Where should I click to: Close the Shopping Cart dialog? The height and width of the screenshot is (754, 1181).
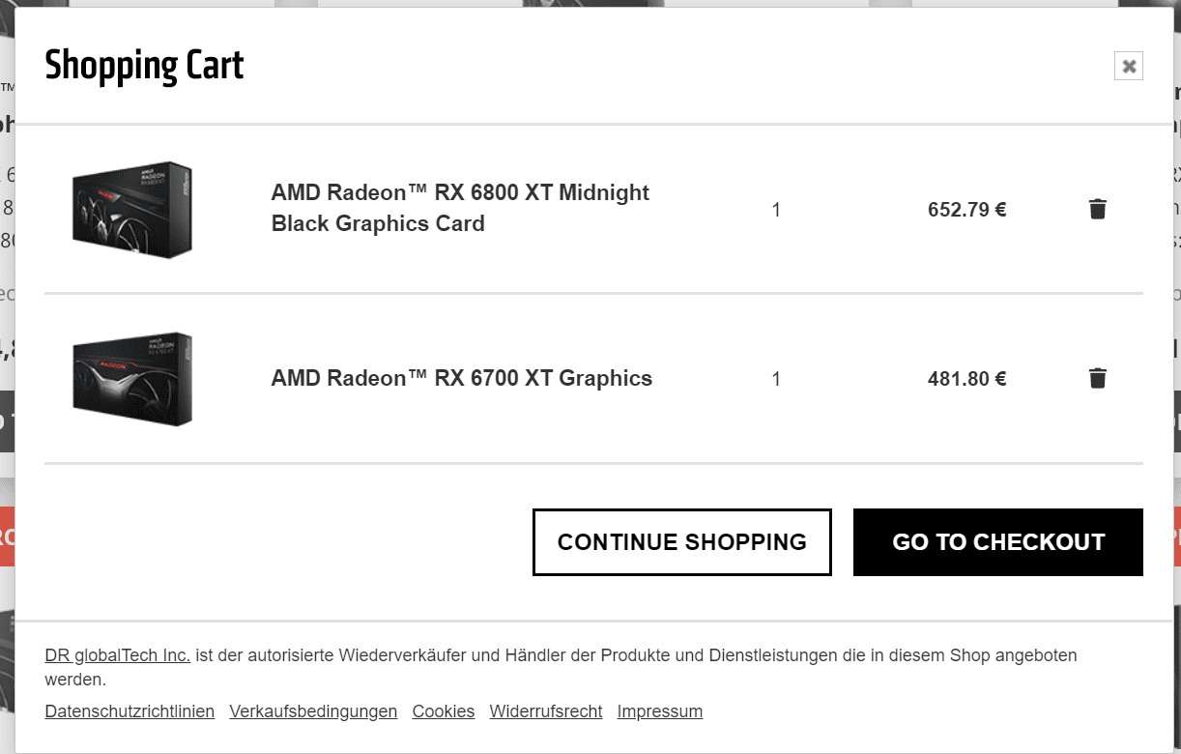[x=1128, y=66]
